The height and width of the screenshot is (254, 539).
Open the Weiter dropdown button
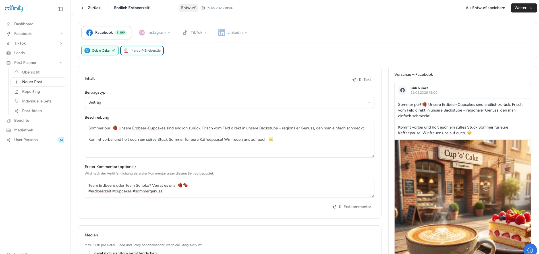point(524,8)
